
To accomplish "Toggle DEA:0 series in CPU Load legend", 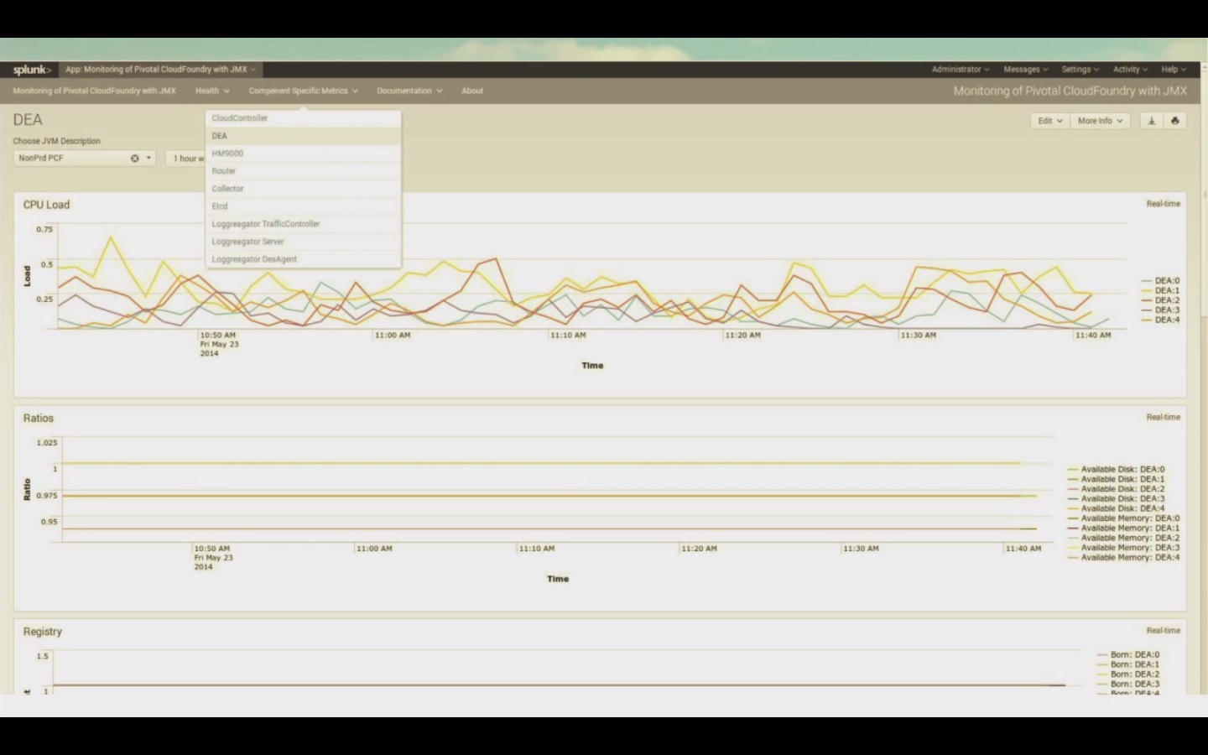I will (x=1160, y=281).
